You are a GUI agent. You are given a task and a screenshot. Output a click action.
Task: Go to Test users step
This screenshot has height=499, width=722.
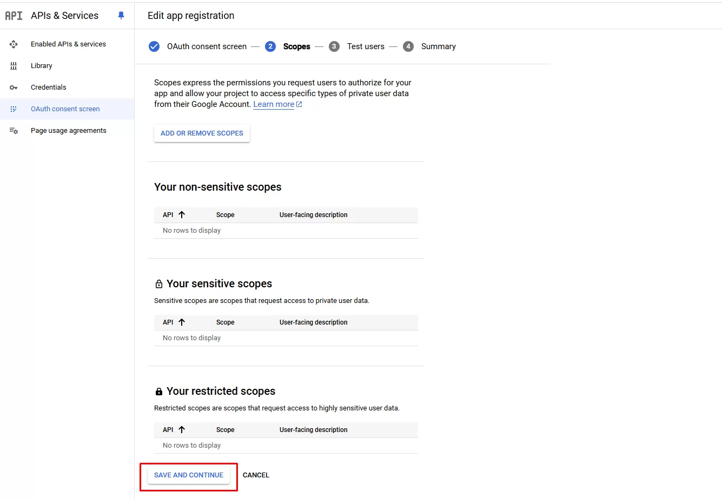(366, 46)
